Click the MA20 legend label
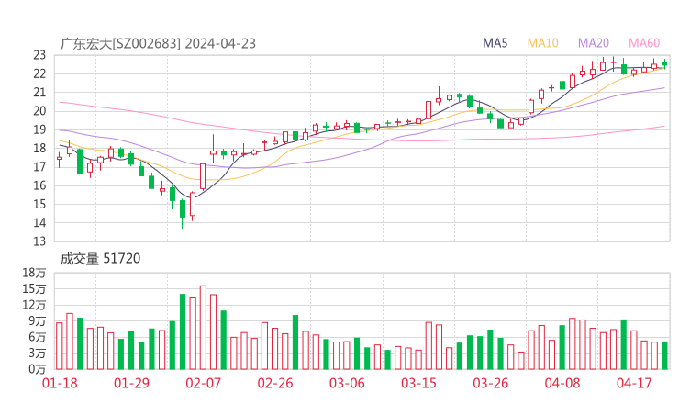Viewport: 679px width, 404px height. tap(594, 43)
